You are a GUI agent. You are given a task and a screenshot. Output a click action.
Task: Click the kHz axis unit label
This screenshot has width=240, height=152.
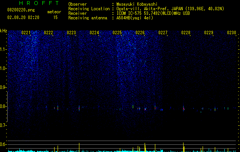pos(3,31)
